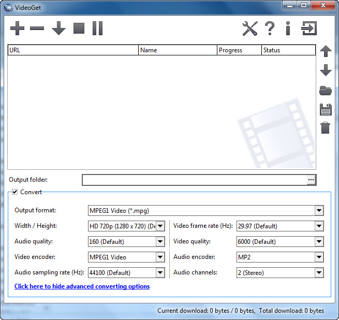Image resolution: width=339 pixels, height=320 pixels.
Task: Click the Current download status text
Action: 207,311
